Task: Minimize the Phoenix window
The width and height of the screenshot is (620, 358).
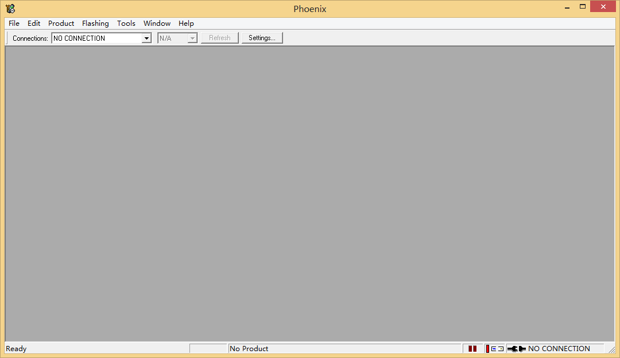Action: click(567, 7)
